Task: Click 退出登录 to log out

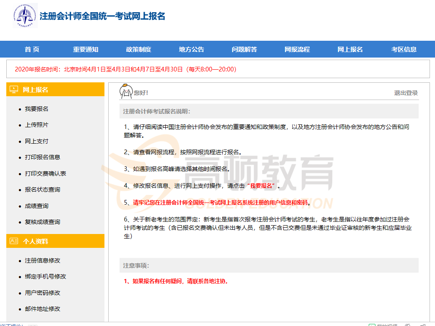Action: (406, 93)
